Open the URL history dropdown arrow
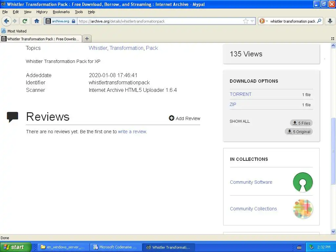 (252, 21)
